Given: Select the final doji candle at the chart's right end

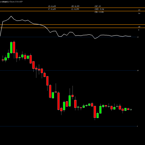Looking at the screenshot, I should [x=131, y=110].
